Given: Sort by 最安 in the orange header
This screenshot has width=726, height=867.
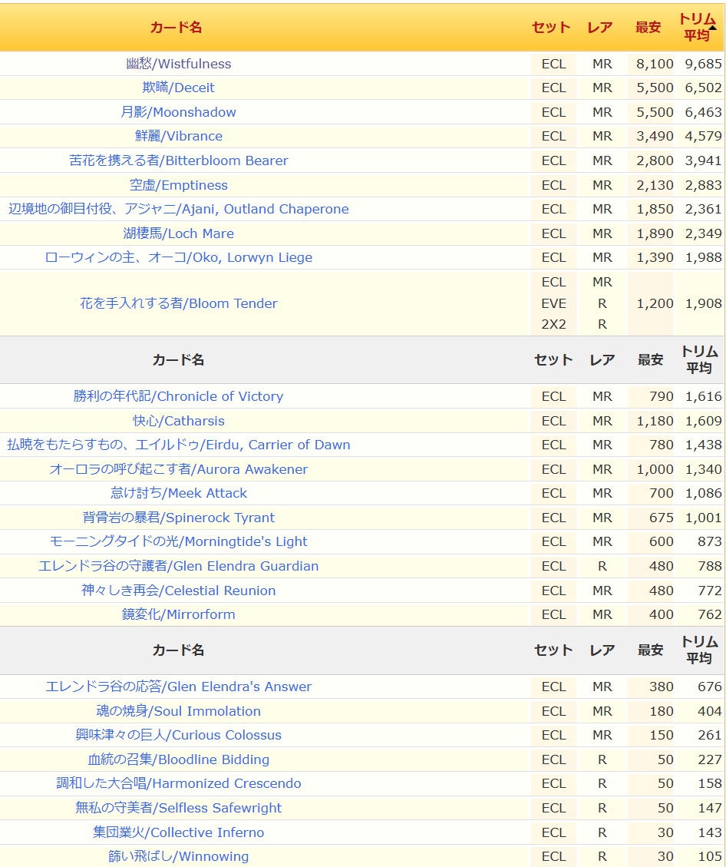Looking at the screenshot, I should point(648,28).
